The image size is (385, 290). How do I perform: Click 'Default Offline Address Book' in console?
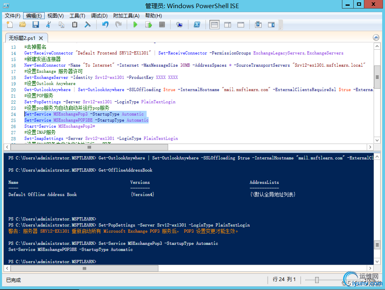(x=43, y=194)
